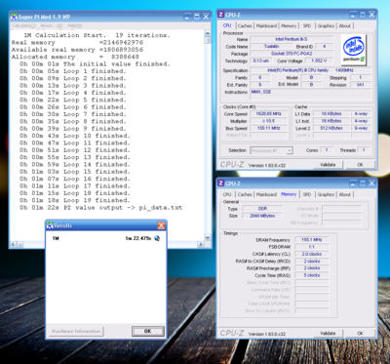Image resolution: width=390 pixels, height=364 pixels.
Task: Click the '1M Calculation Start. 19 iterations.' line
Action: click(x=97, y=35)
